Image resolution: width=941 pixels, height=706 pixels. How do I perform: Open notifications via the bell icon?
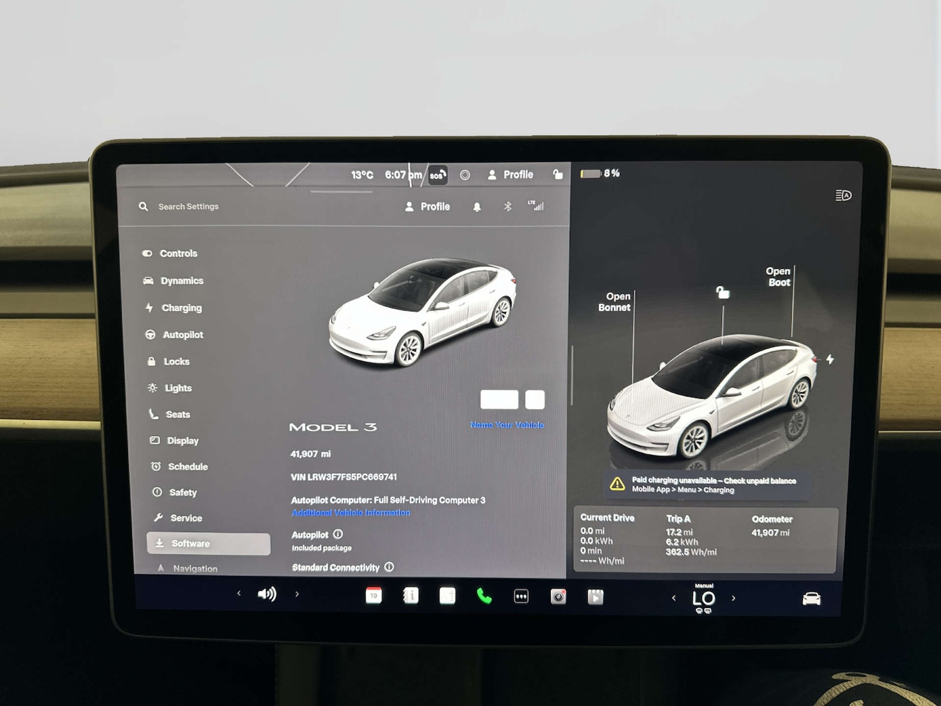477,206
